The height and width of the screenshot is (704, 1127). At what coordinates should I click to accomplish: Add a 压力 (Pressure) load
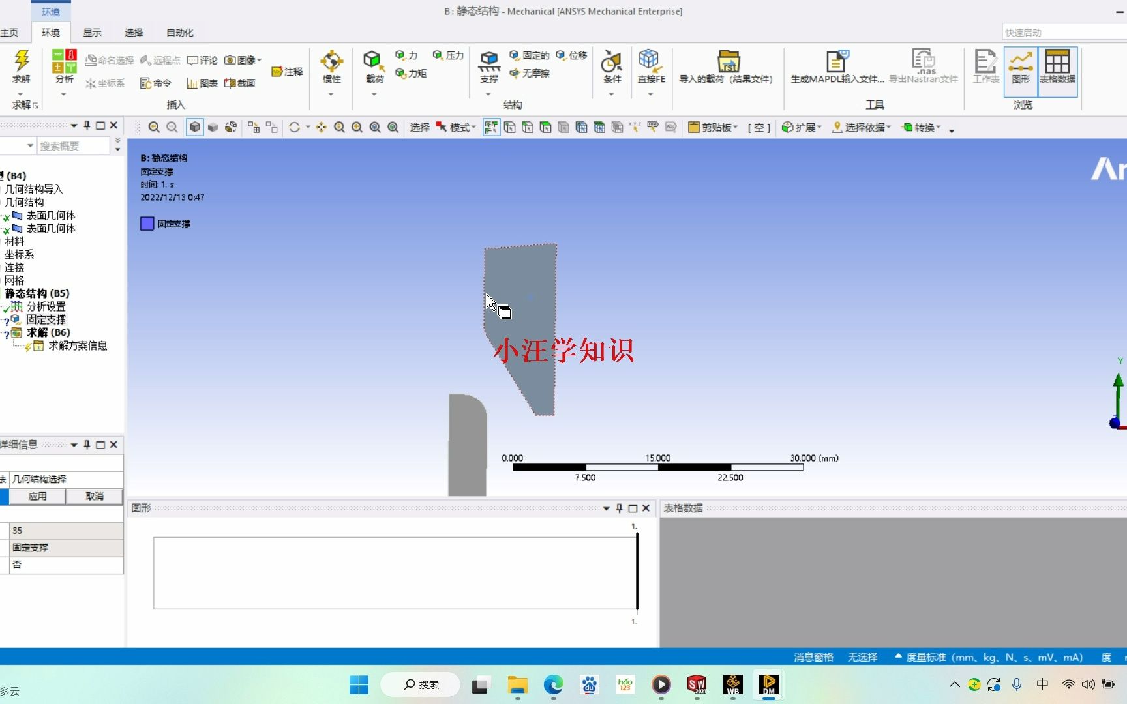[447, 55]
